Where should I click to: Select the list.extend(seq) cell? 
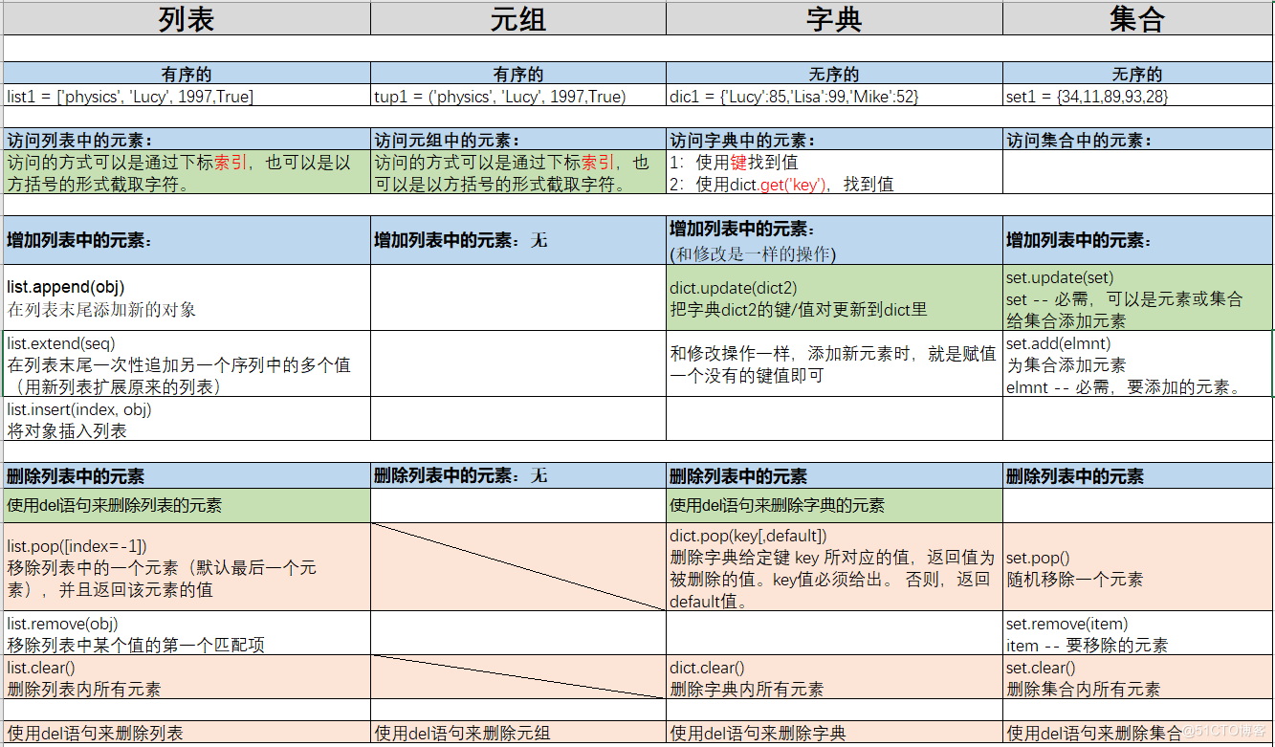point(187,363)
